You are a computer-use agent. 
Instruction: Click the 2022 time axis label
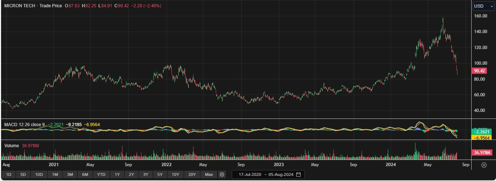click(x=167, y=164)
